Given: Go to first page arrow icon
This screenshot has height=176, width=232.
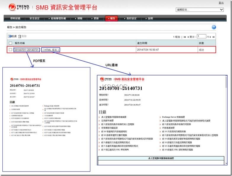Looking at the screenshot, I should click(185, 37).
